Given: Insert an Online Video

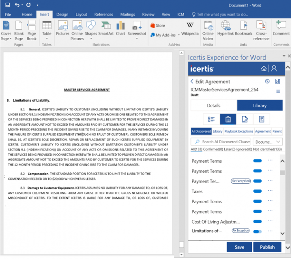Looking at the screenshot, I should pos(208,31).
